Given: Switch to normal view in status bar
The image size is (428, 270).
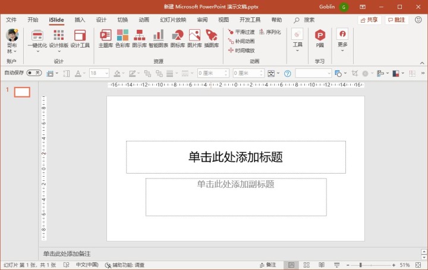Looking at the screenshot, I should [x=291, y=265].
